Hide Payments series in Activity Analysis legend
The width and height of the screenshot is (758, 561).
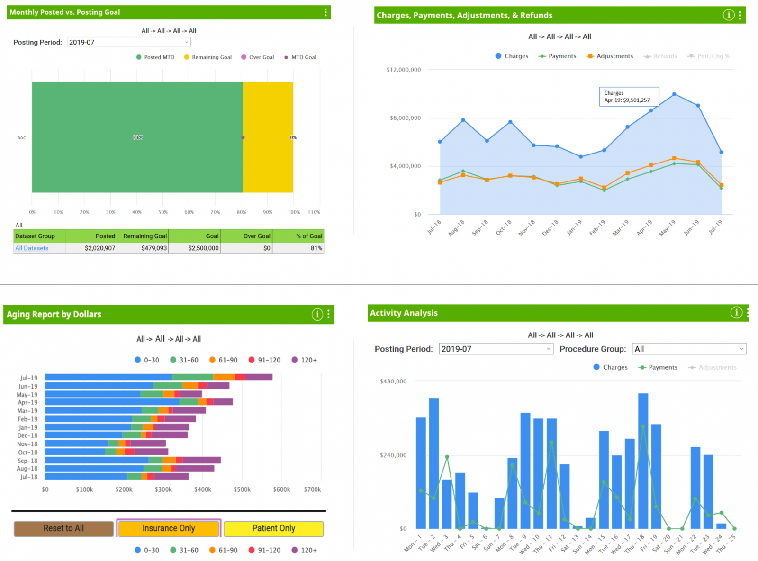[658, 367]
